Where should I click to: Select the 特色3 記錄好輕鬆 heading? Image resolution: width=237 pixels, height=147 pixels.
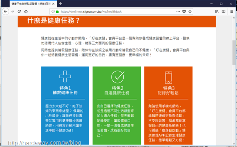pyautogui.click(x=168, y=91)
